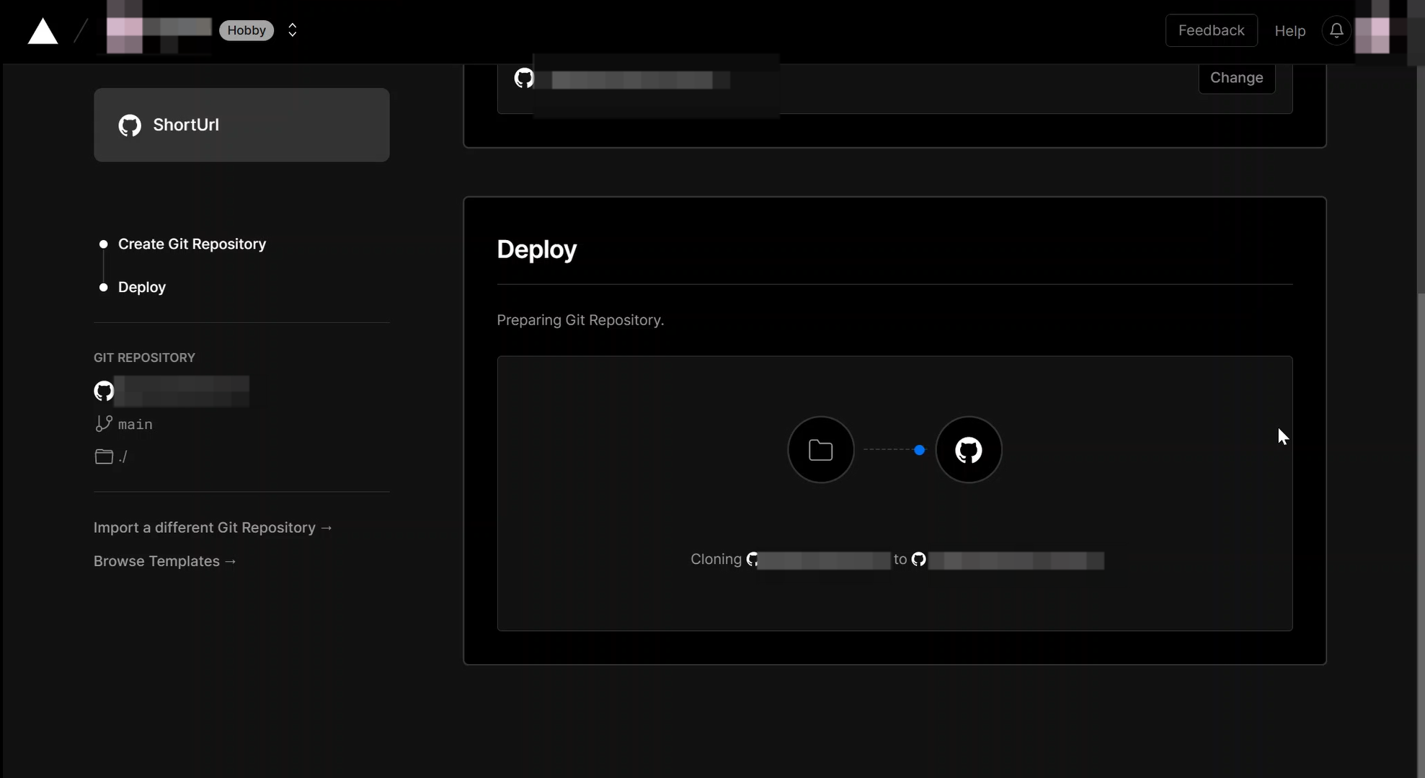Screen dimensions: 1425x778
Task: Click the git branch icon
Action: (x=103, y=423)
